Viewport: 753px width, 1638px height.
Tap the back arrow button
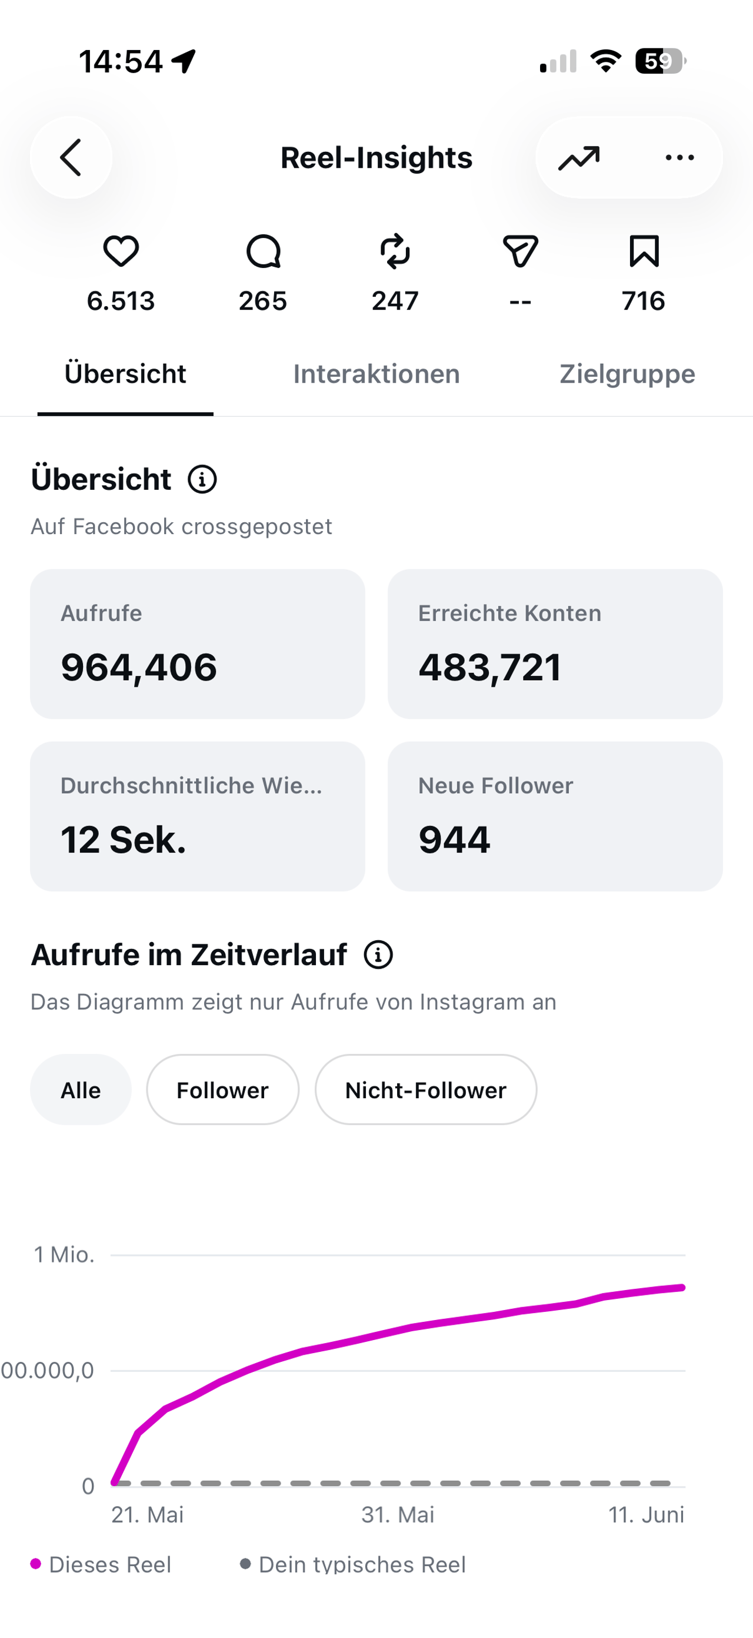(71, 158)
